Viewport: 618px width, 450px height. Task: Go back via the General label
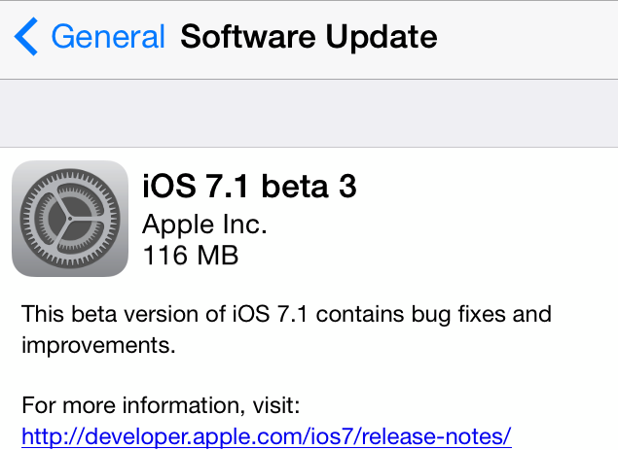click(x=107, y=38)
